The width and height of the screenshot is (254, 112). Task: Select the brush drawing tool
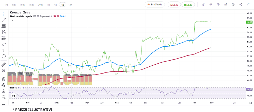pyautogui.click(x=4, y=44)
